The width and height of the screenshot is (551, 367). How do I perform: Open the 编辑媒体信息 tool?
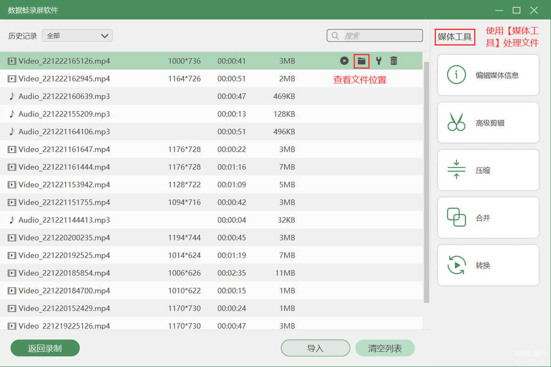pyautogui.click(x=488, y=75)
